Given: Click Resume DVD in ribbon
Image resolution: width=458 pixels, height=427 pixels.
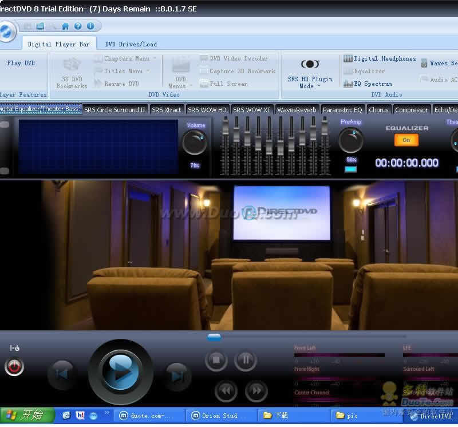Looking at the screenshot, I should click(117, 84).
